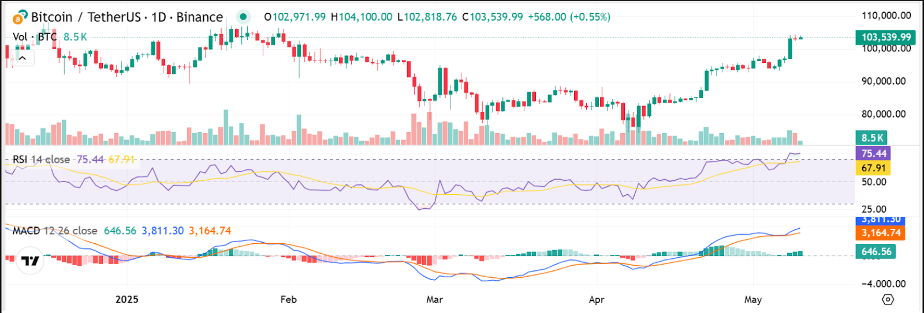Select the Vol · BTC indicator label
Screen dimensions: 924x313
coord(35,37)
